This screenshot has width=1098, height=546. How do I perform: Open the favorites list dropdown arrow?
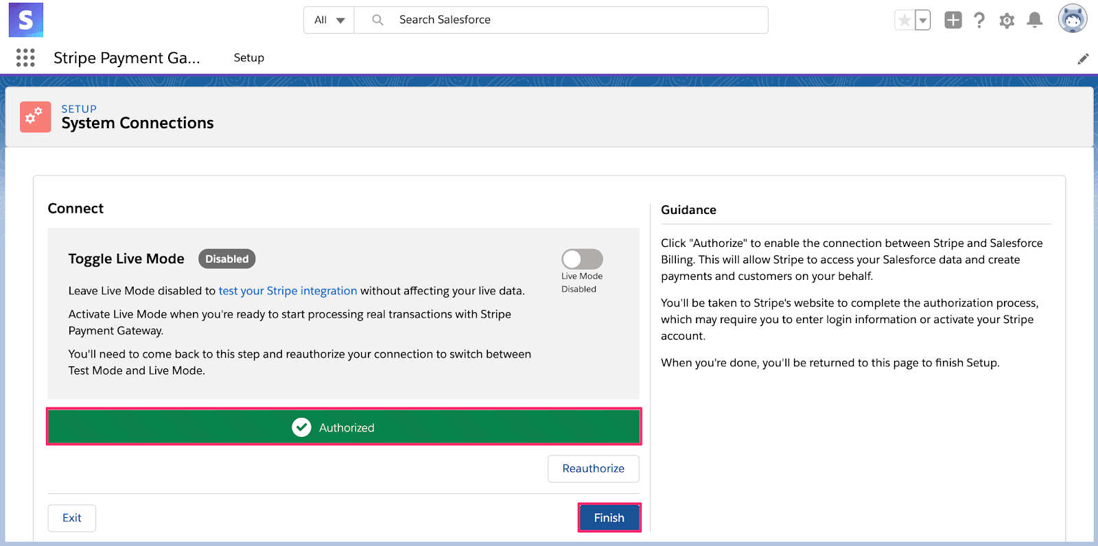point(923,21)
